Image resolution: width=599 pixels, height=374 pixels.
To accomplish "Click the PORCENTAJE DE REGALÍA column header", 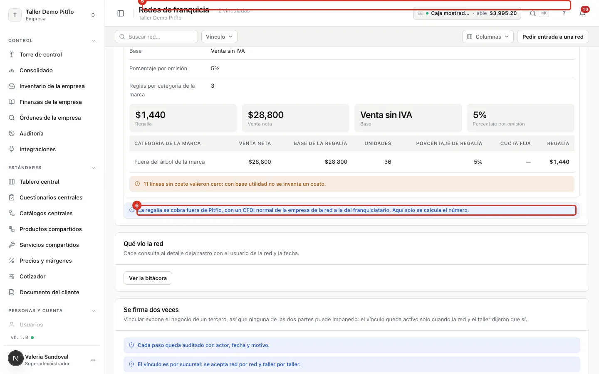I will [449, 143].
